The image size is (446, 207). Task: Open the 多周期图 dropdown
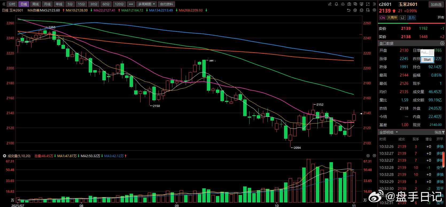pyautogui.click(x=146, y=4)
